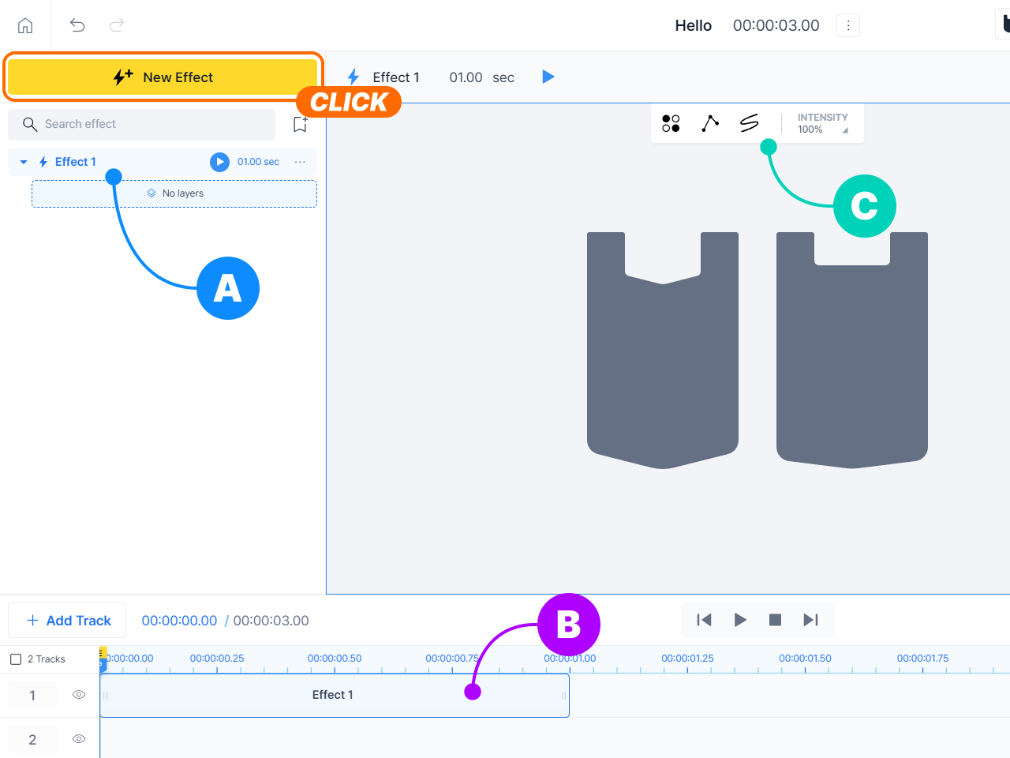Open the Effect 1 row more options
The width and height of the screenshot is (1010, 758).
(300, 162)
